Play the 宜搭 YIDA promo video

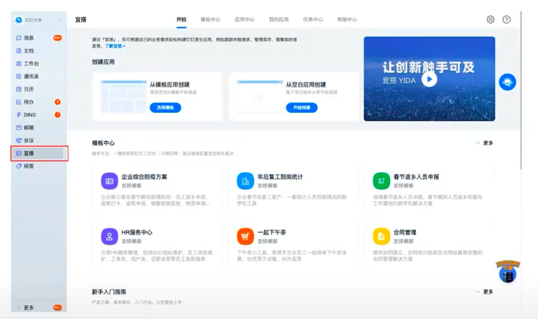coord(429,79)
